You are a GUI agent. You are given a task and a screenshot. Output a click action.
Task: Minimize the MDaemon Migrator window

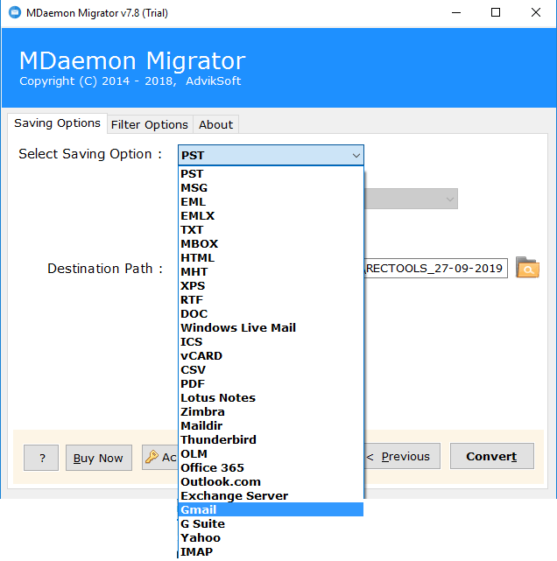point(456,13)
